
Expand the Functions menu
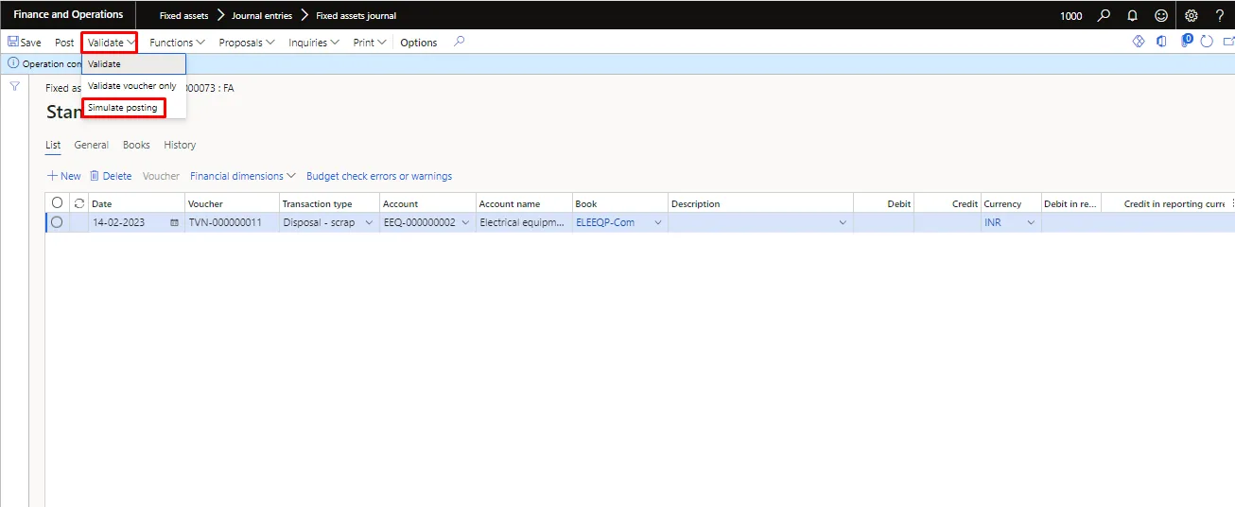point(177,43)
